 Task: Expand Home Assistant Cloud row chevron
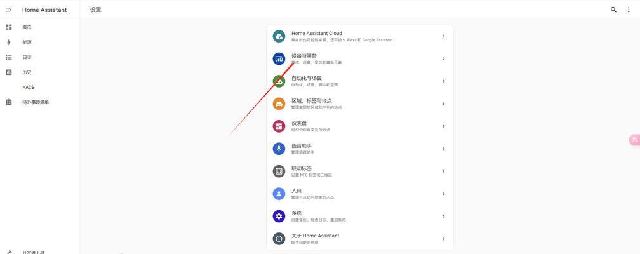tap(443, 36)
